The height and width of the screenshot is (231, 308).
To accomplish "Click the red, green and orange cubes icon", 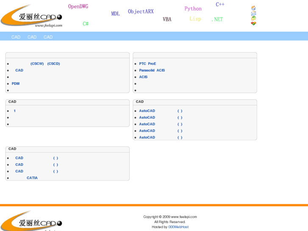I will 253,23.
